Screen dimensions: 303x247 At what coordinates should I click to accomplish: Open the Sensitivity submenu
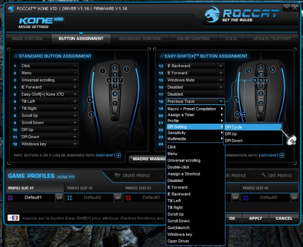[x=195, y=133]
